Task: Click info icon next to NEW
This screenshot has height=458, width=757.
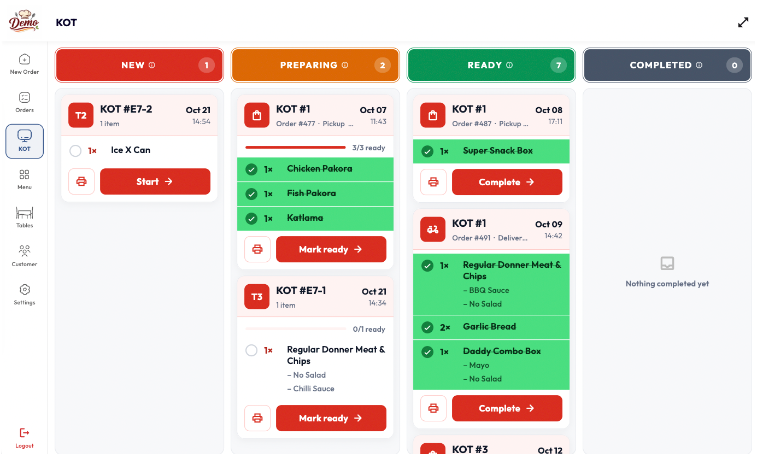Action: pos(152,65)
